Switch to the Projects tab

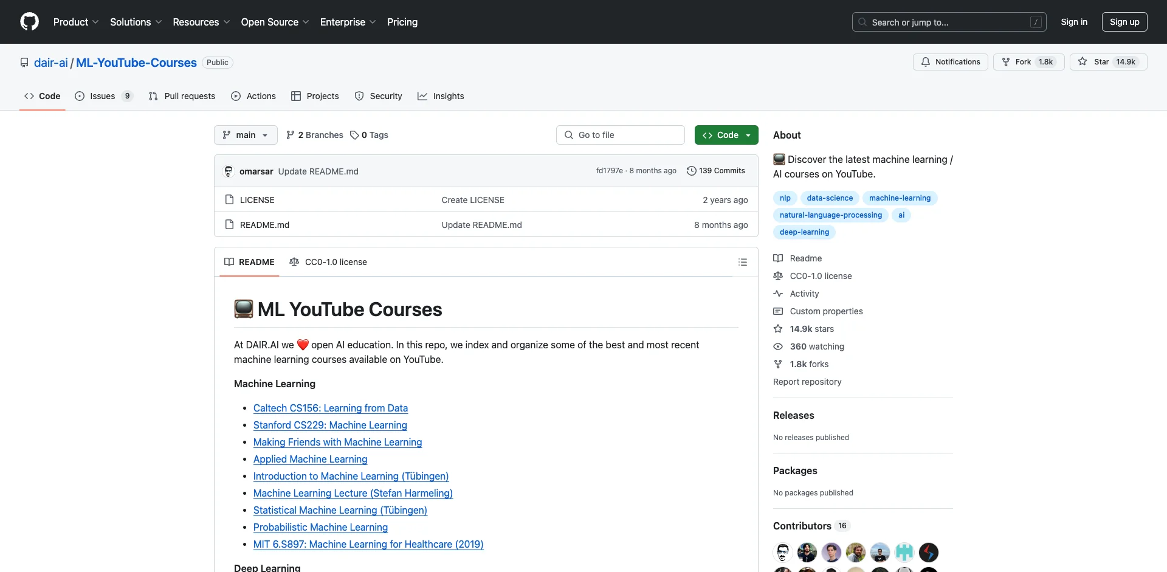(315, 96)
